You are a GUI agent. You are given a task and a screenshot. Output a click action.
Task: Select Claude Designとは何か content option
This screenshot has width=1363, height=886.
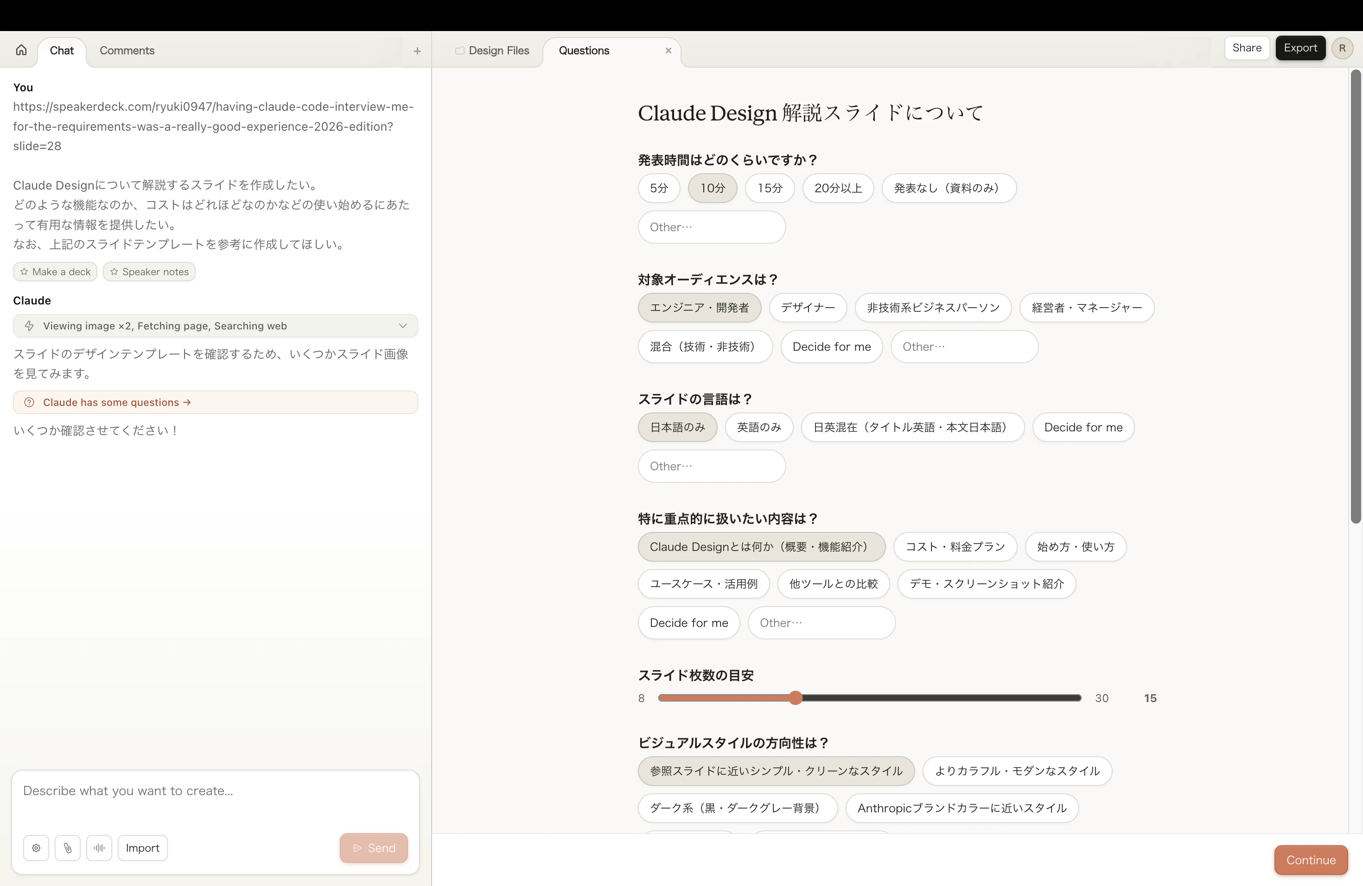(761, 547)
